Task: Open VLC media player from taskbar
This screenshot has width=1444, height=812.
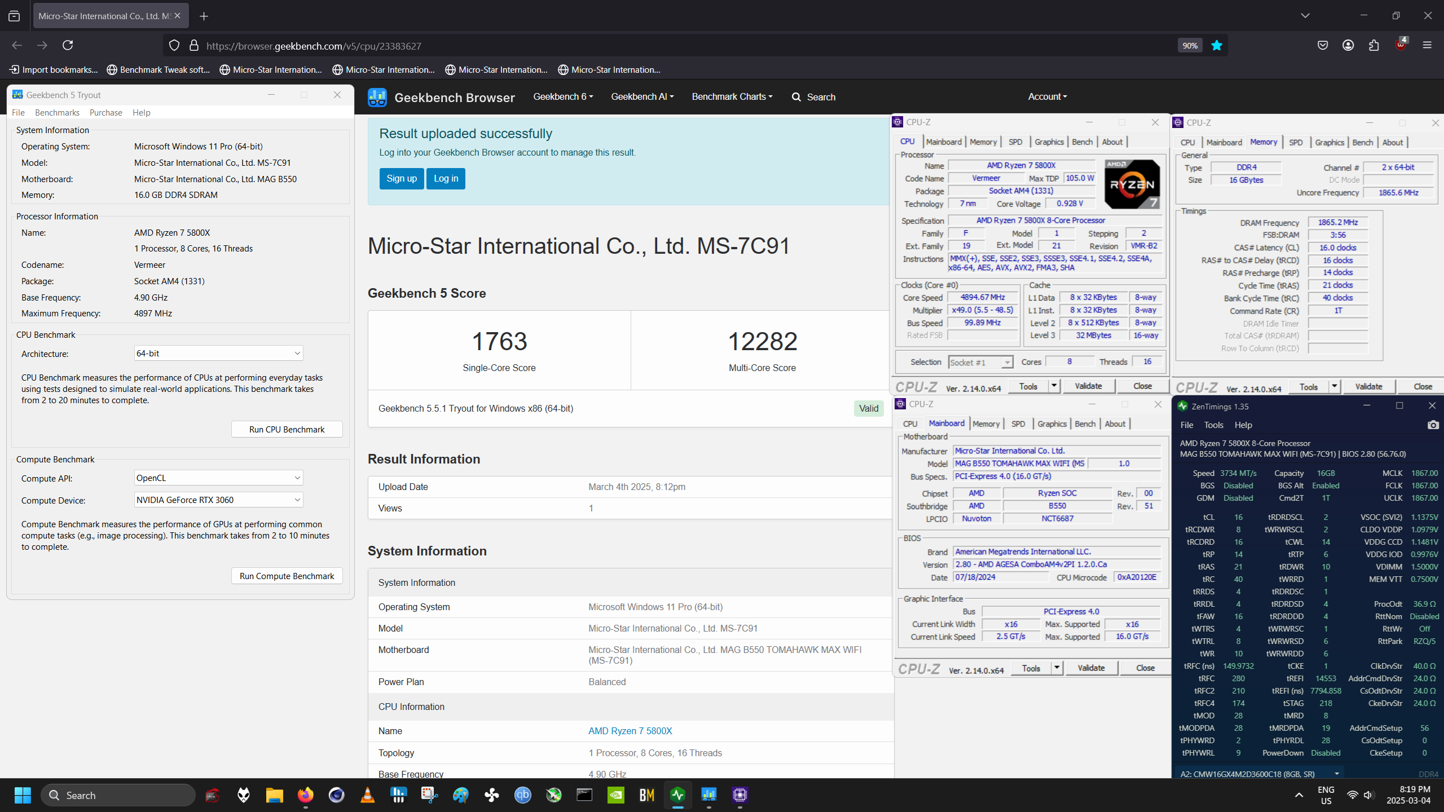Action: pyautogui.click(x=368, y=795)
